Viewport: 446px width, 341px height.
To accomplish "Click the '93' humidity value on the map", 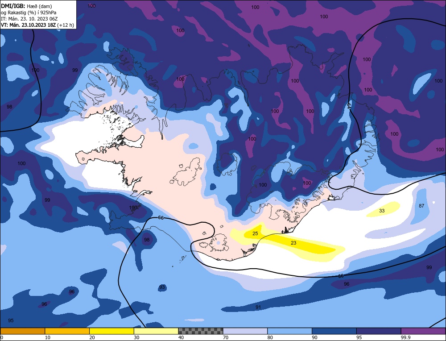I will [x=162, y=287].
